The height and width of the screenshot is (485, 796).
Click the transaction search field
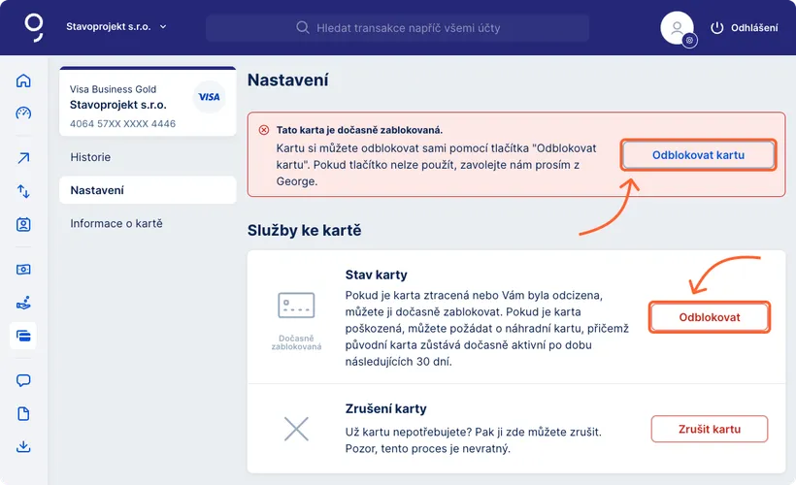point(397,27)
